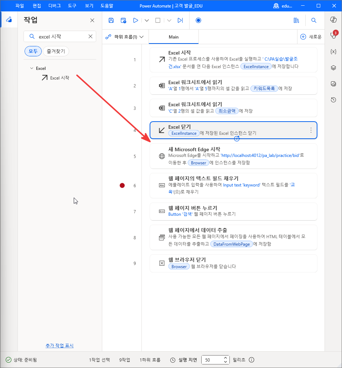Click the '9작업' status bar entry
Viewport: 342px width, 368px height.
click(125, 360)
